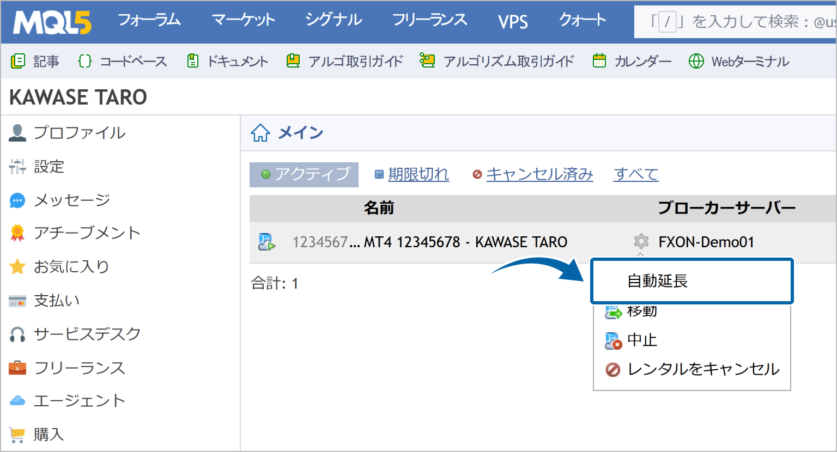The image size is (837, 452).
Task: Click the メッセージ chat bubble icon
Action: click(17, 200)
